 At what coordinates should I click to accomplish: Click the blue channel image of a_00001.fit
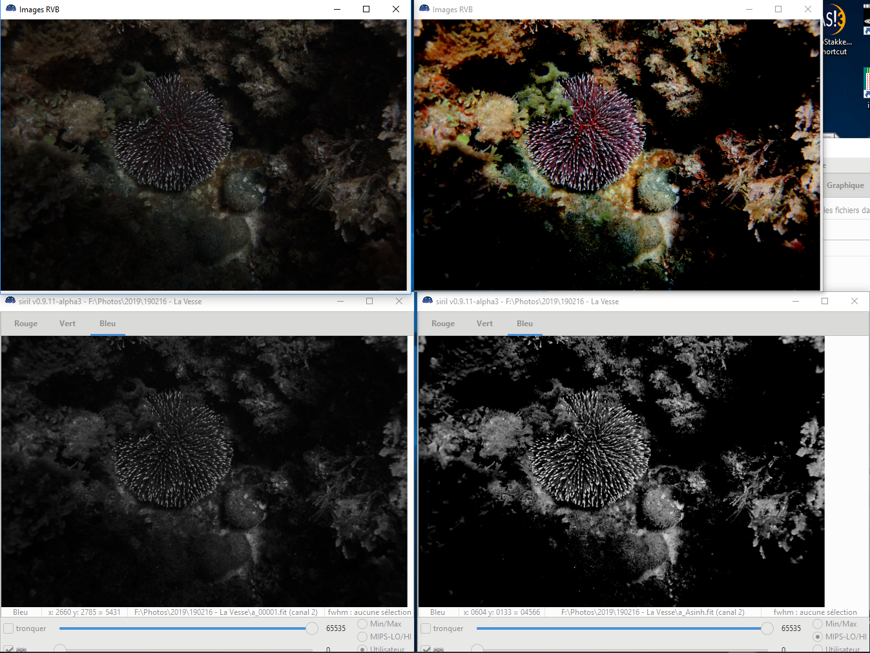point(204,472)
